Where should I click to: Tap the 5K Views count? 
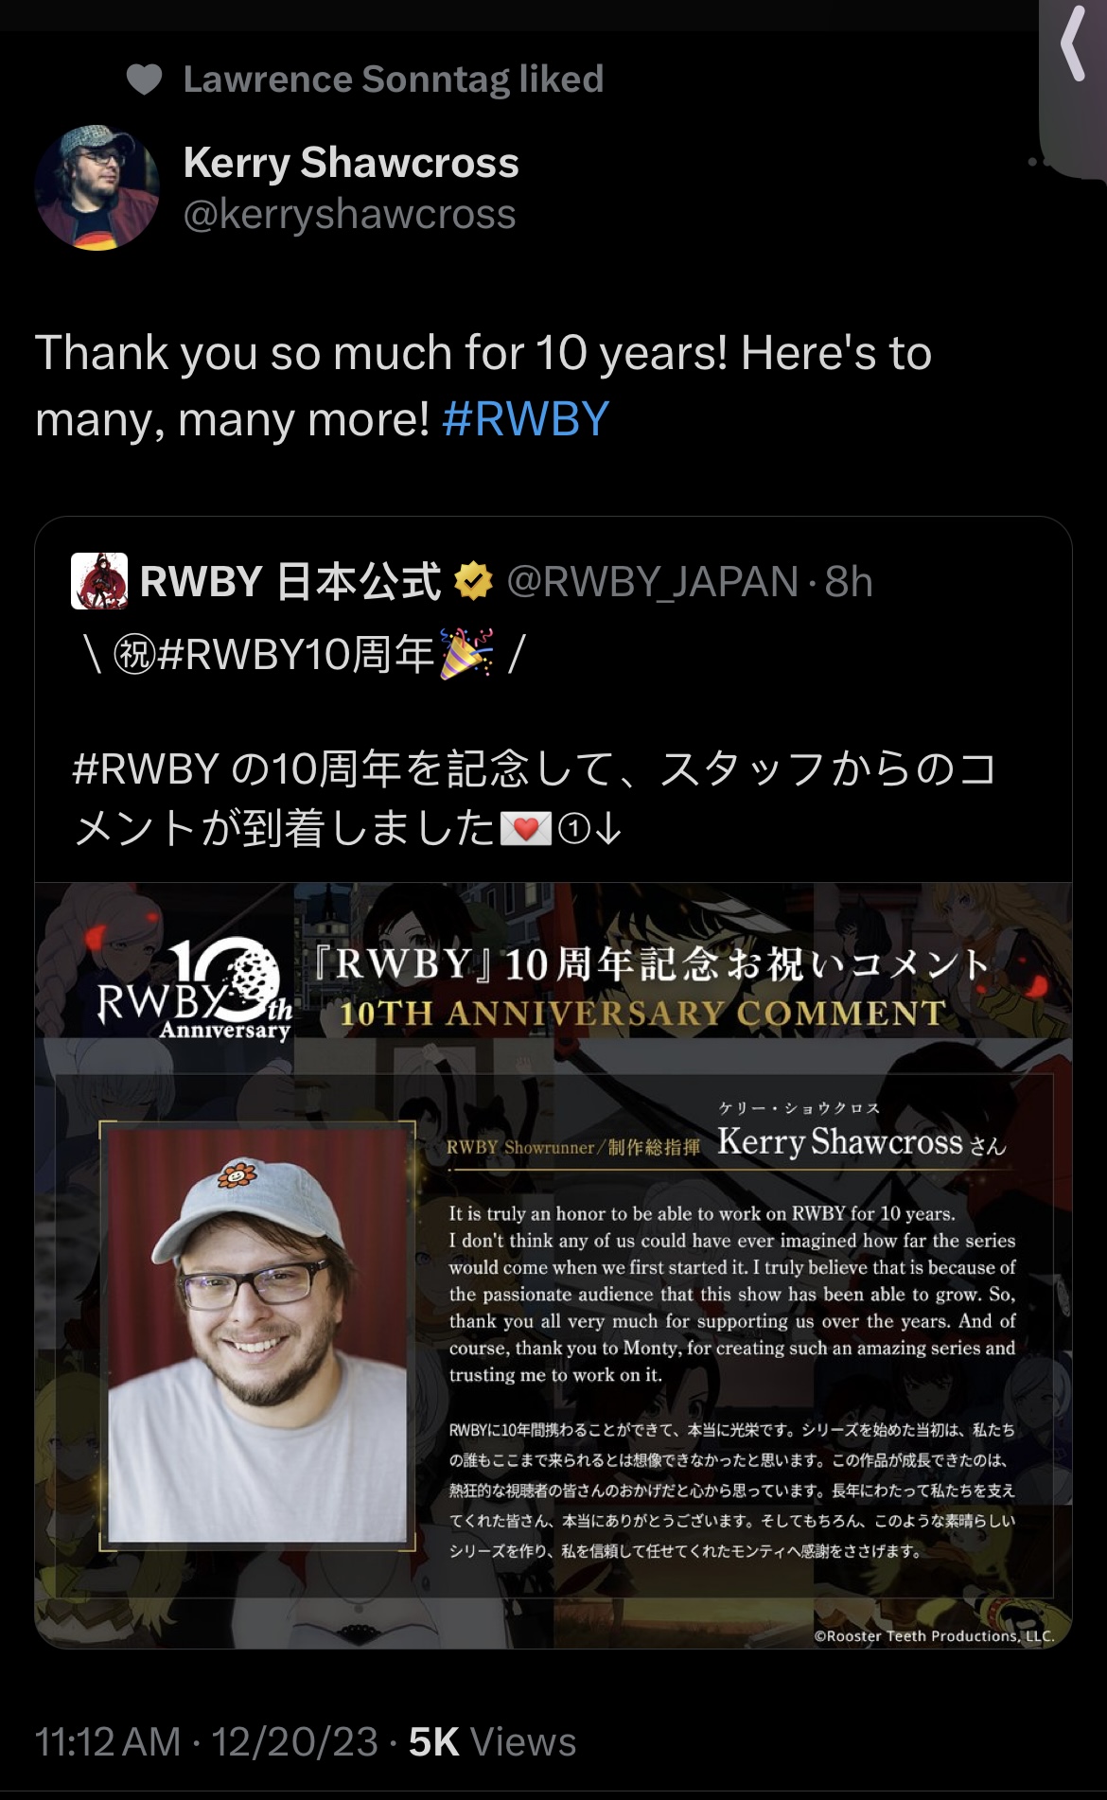click(492, 1742)
